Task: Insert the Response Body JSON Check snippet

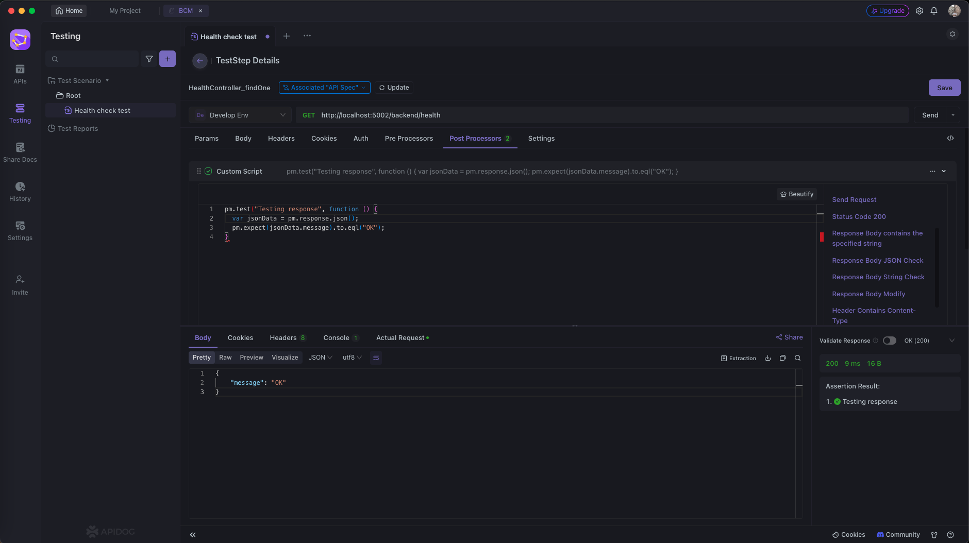Action: (x=877, y=261)
